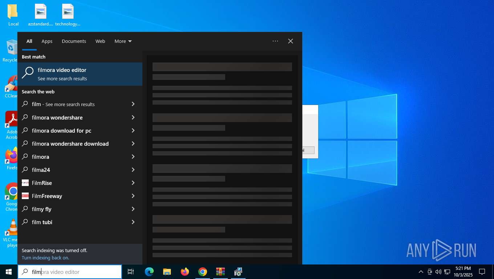Open File Explorer from the taskbar

click(x=167, y=272)
